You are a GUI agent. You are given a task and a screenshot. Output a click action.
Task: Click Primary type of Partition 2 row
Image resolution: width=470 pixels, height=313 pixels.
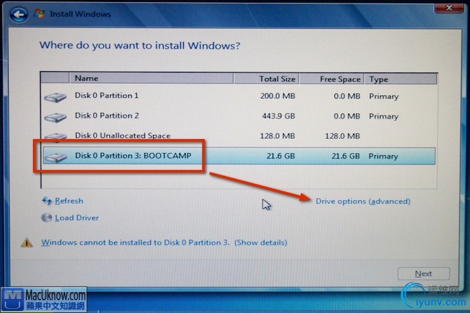[383, 116]
